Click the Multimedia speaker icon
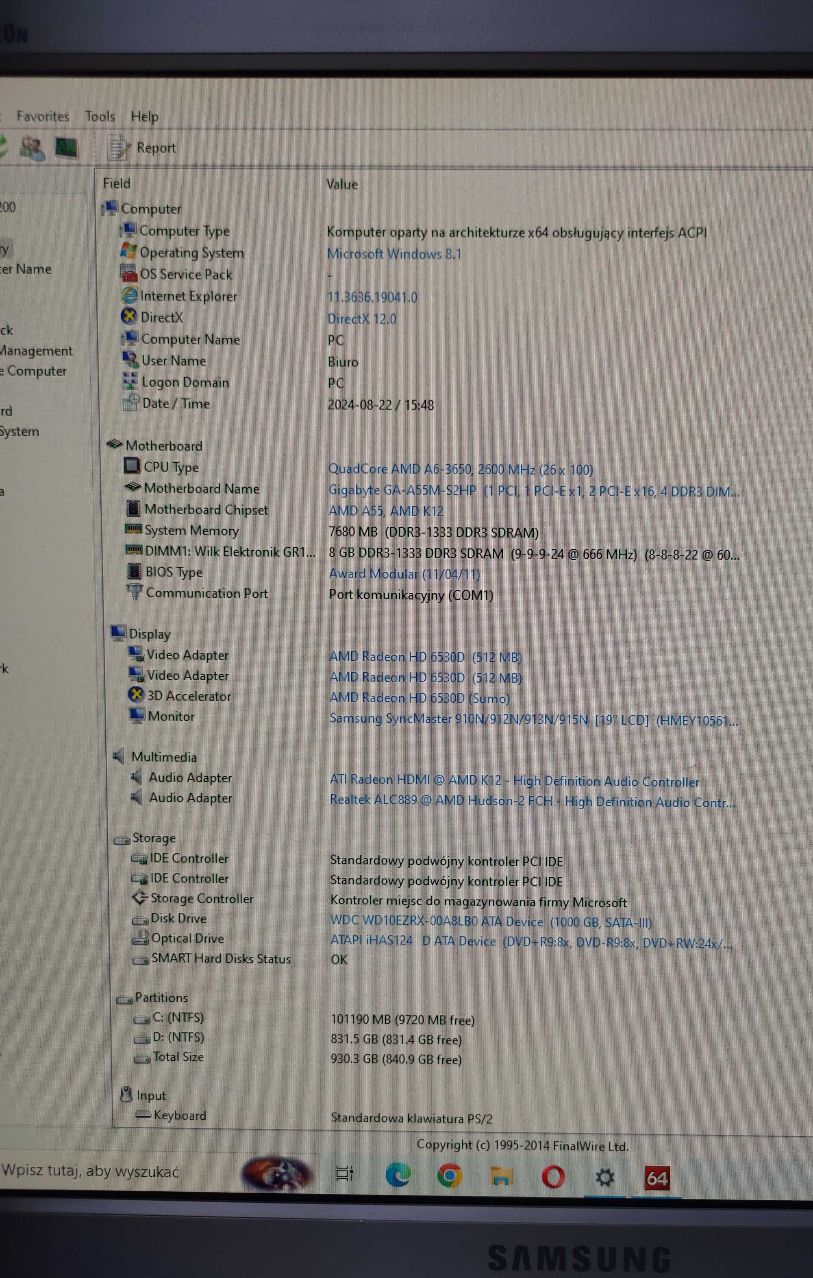 click(x=119, y=756)
